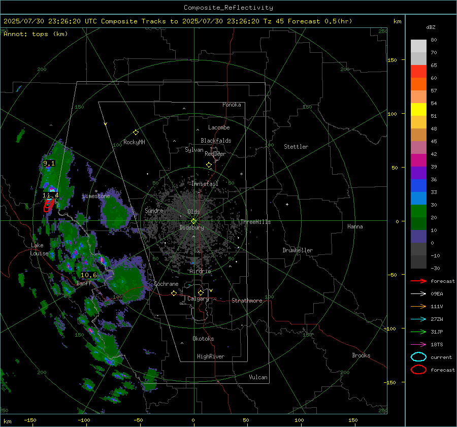The height and width of the screenshot is (427, 457).
Task: Click the Sylvan label
Action: click(194, 150)
